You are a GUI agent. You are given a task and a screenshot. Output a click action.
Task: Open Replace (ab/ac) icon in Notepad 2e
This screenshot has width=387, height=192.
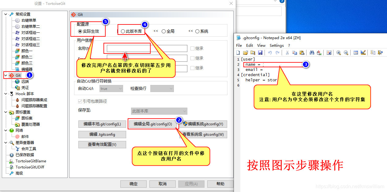click(319, 53)
